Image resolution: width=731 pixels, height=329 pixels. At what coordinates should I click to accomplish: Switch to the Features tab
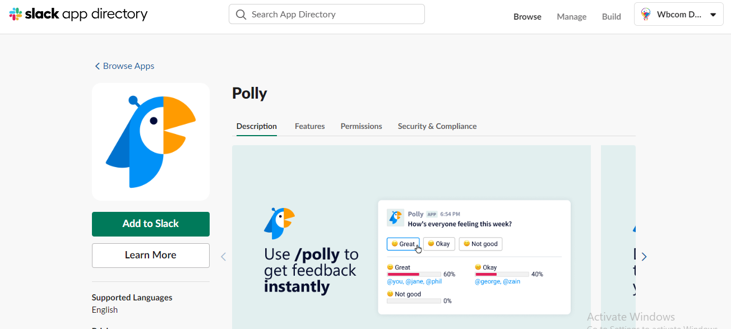click(310, 126)
